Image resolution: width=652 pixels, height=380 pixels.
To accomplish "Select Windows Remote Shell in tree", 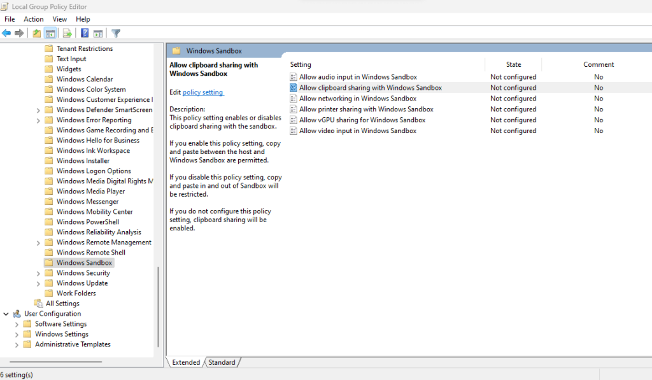I will [x=90, y=252].
